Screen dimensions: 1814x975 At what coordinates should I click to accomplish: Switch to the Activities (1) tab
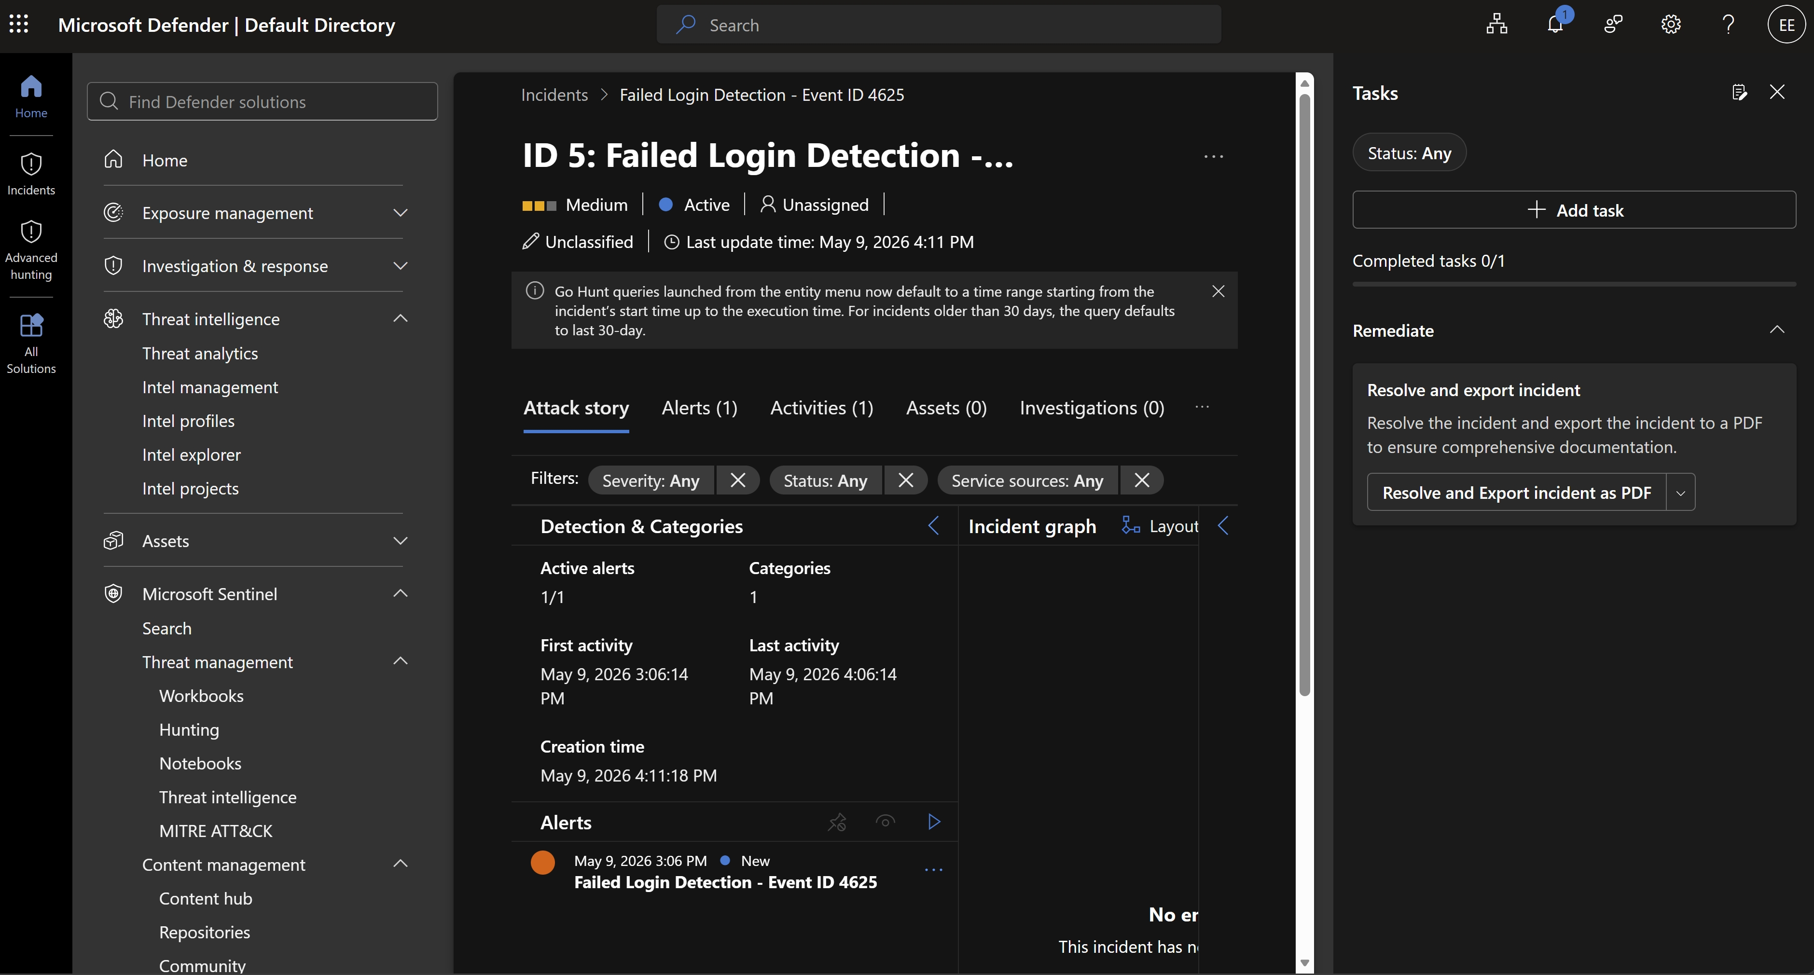[821, 408]
